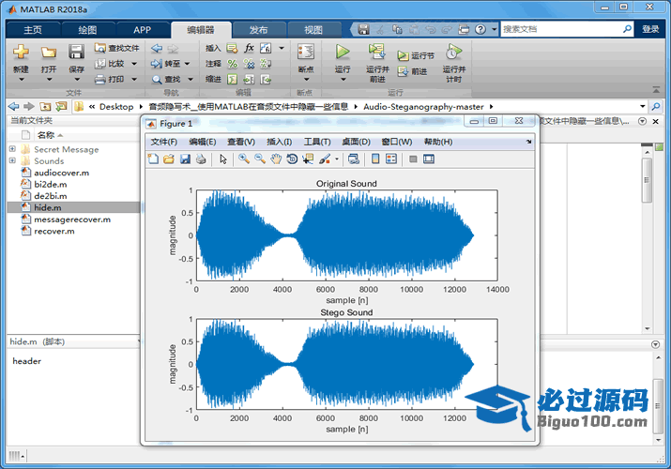Screen dimensions: 671x469
Task: Open 帮助(H) menu in Figure 1
Action: pos(438,142)
